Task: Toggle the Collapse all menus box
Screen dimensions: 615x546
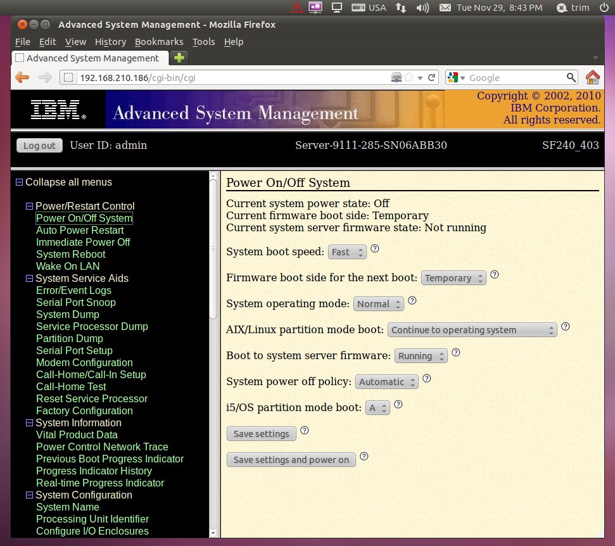Action: 19,182
